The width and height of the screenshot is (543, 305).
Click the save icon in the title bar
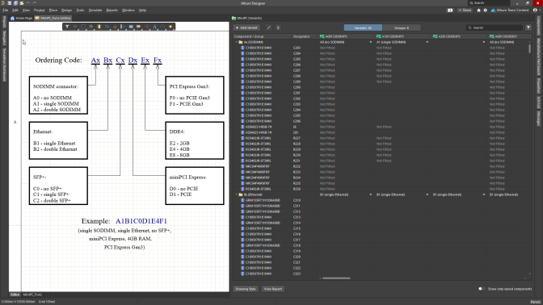coord(10,3)
